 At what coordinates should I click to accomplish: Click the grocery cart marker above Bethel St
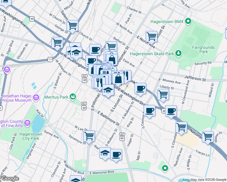[x=111, y=46]
